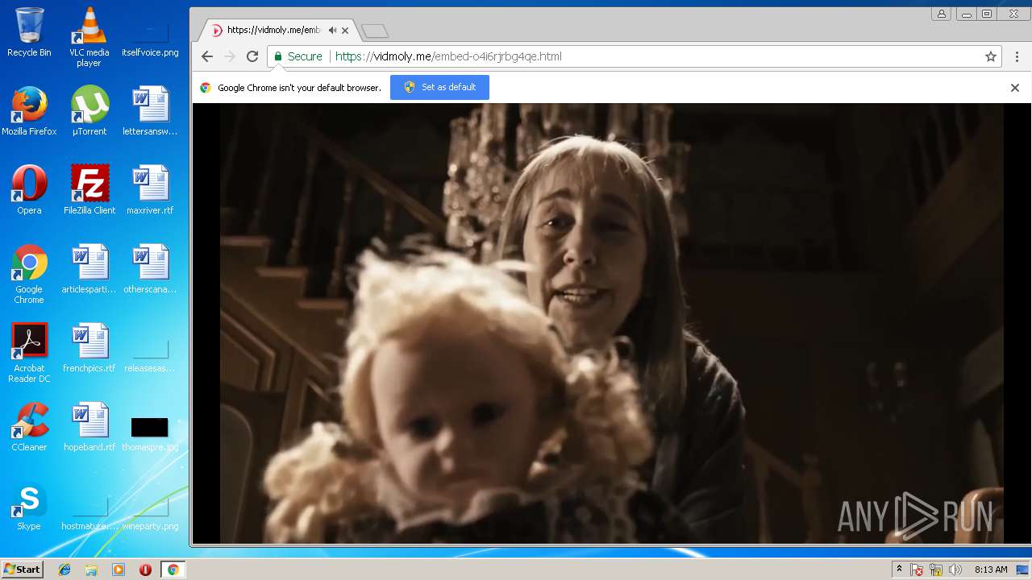Open the 8:13 AM taskbar clock
The height and width of the screenshot is (580, 1032).
pos(991,570)
